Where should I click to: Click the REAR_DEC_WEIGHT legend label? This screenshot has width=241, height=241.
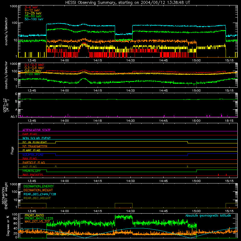(x=37, y=198)
